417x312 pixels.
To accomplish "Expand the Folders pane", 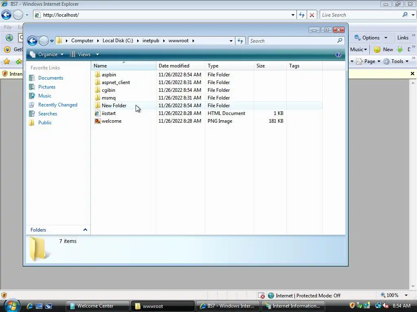I will 85,230.
